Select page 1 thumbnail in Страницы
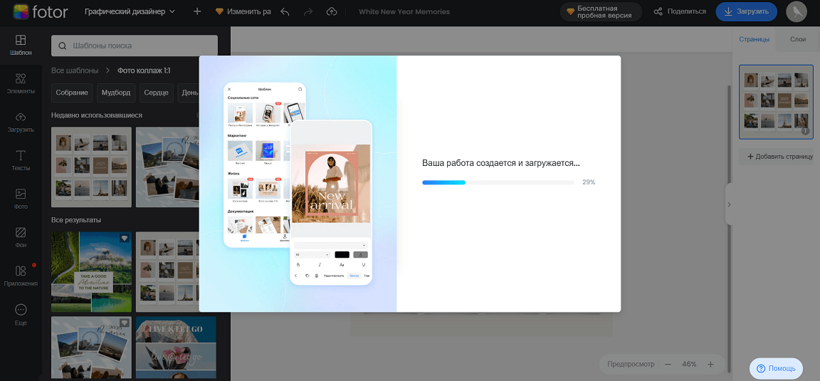820x381 pixels. [776, 102]
